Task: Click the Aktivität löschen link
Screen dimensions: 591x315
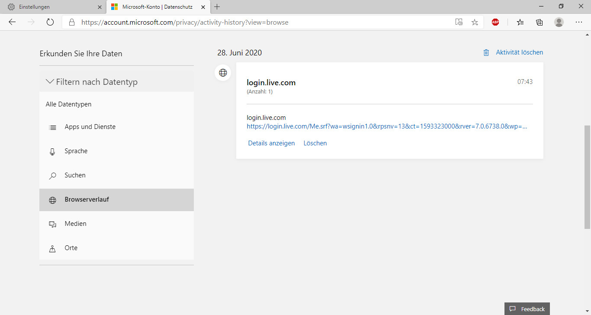Action: [x=519, y=52]
